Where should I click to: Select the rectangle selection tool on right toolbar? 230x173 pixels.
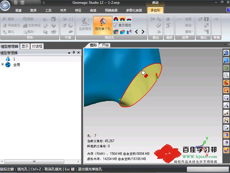click(226, 90)
